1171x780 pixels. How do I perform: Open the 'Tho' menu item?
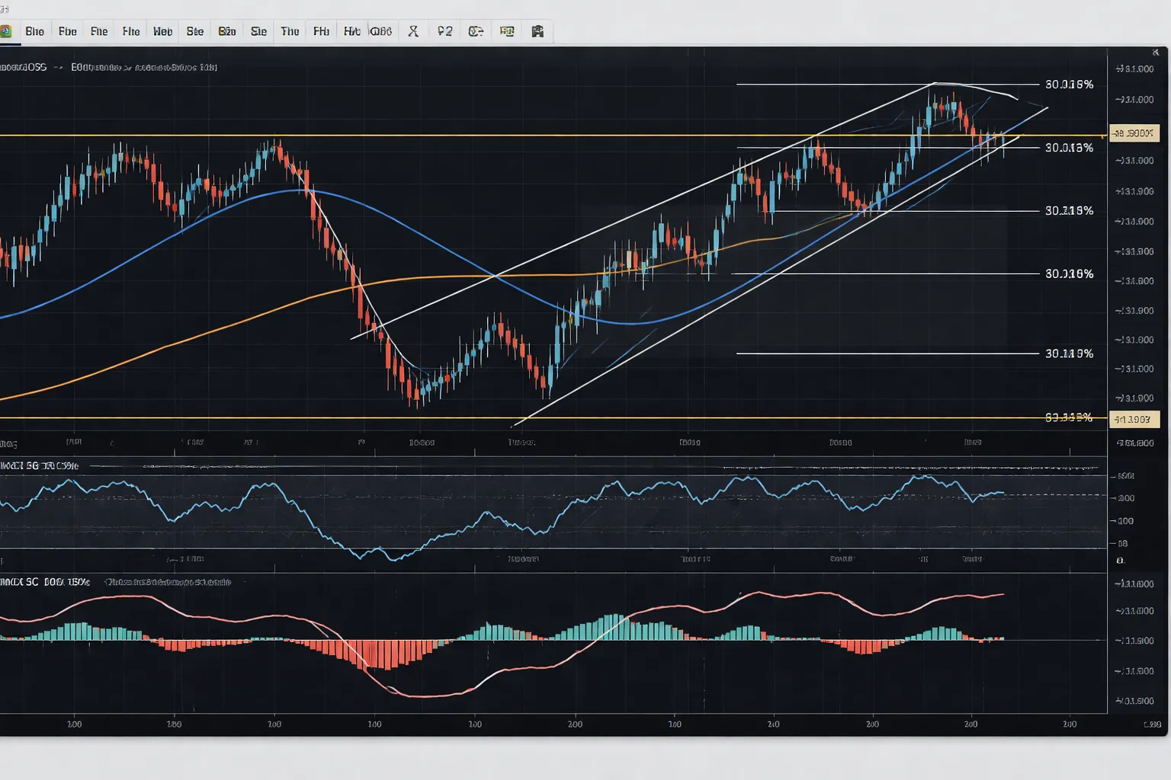tap(290, 31)
